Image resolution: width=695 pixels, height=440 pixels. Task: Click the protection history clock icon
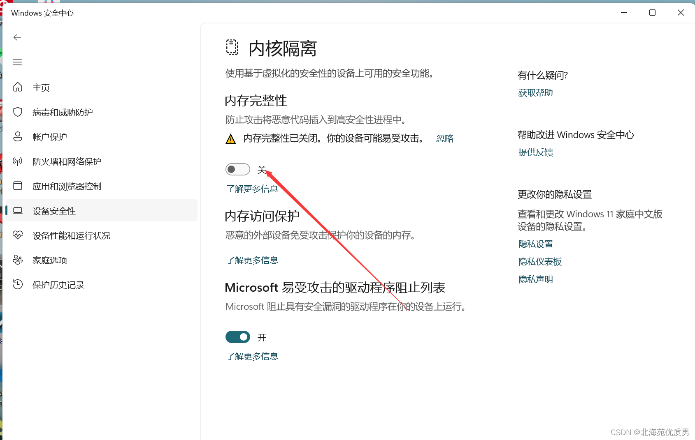click(x=18, y=284)
